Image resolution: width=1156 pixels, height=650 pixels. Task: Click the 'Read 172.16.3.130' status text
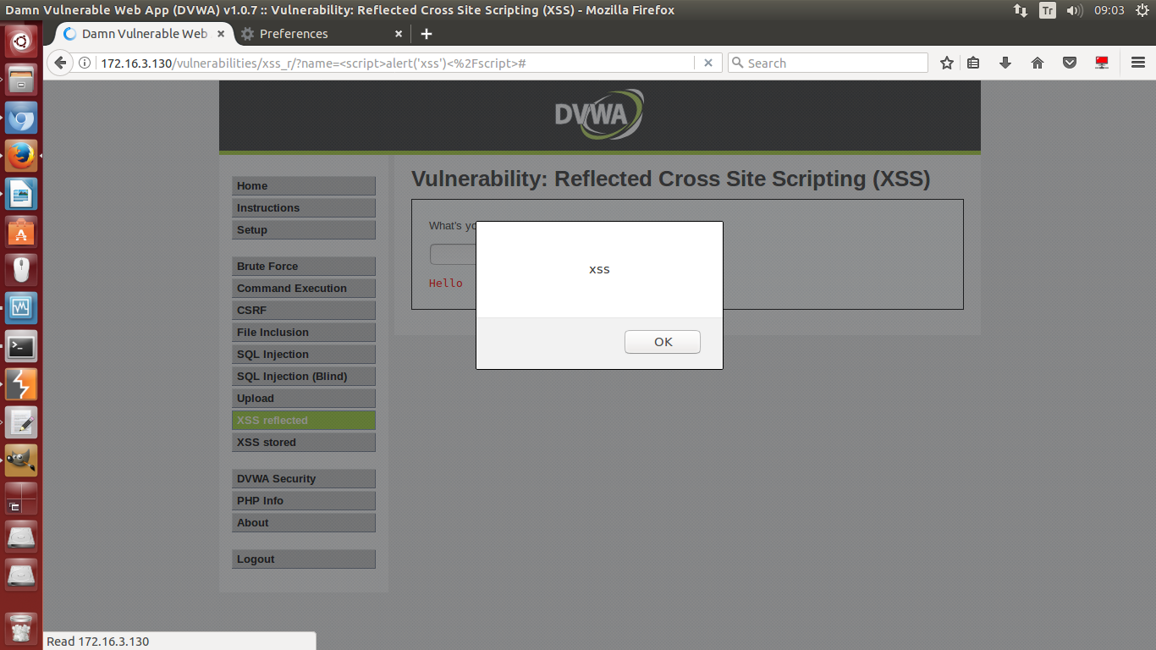click(98, 642)
